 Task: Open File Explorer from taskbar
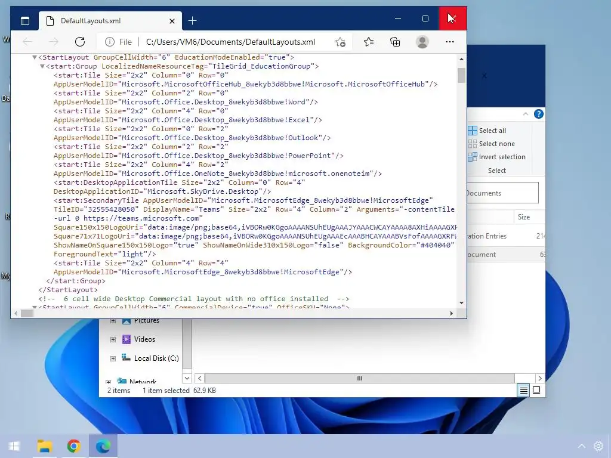pos(44,446)
